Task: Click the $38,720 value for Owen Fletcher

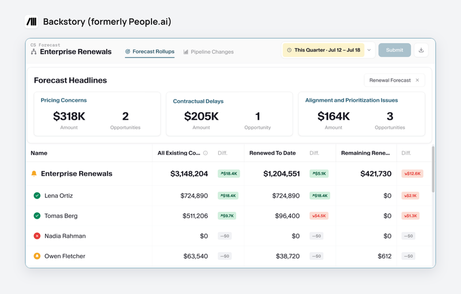Action: 288,256
